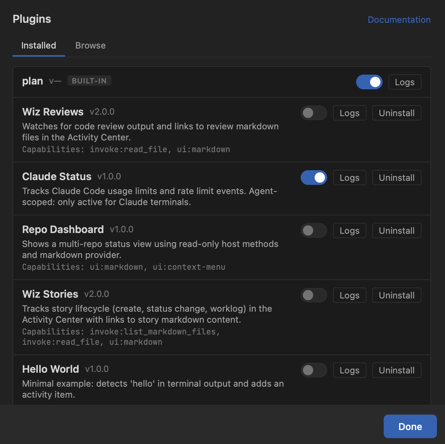Open the Documentation link
Viewport: 445px width, 444px height.
click(399, 20)
